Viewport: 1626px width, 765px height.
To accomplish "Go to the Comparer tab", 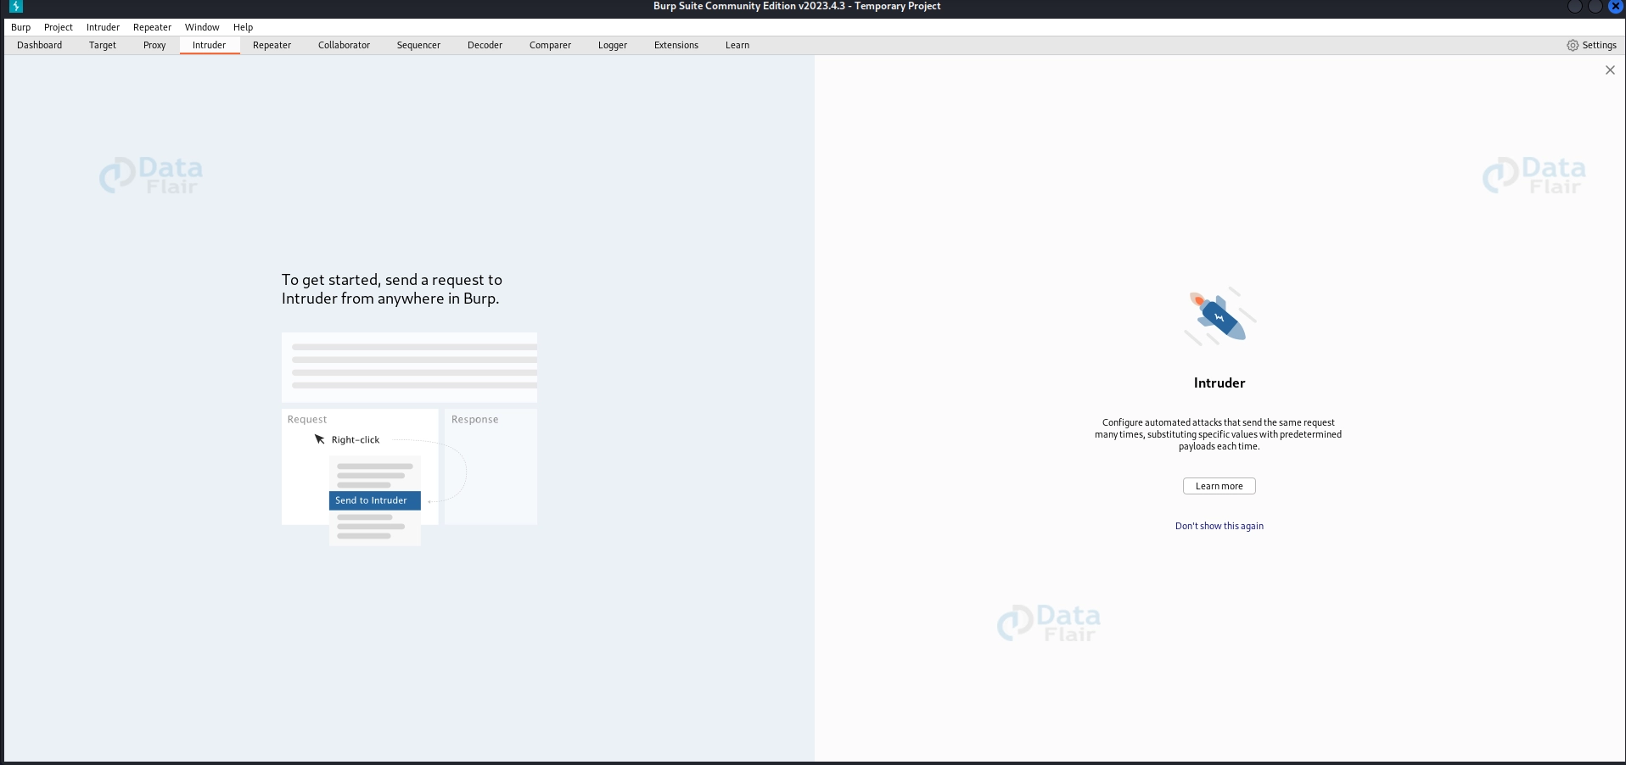I will click(550, 45).
